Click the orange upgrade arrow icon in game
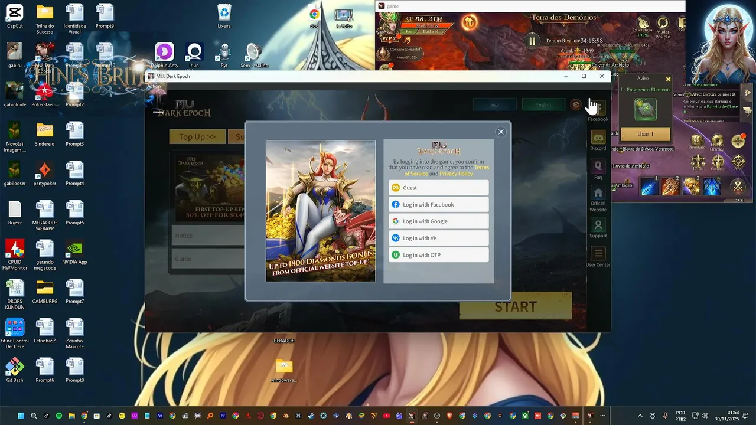Viewport: 756px width, 425px height. click(x=470, y=23)
